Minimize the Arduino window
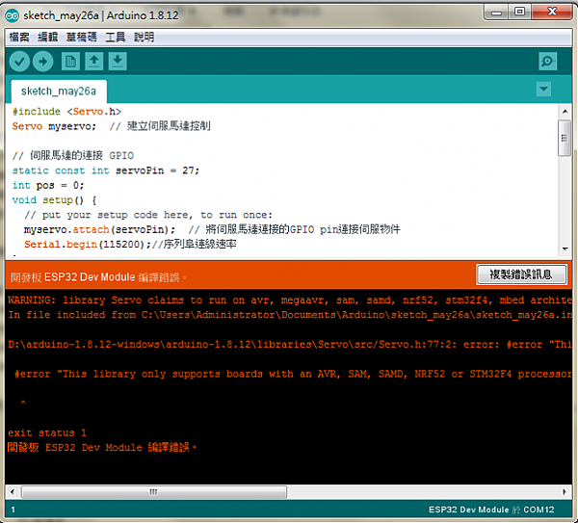The width and height of the screenshot is (578, 523). pyautogui.click(x=496, y=13)
